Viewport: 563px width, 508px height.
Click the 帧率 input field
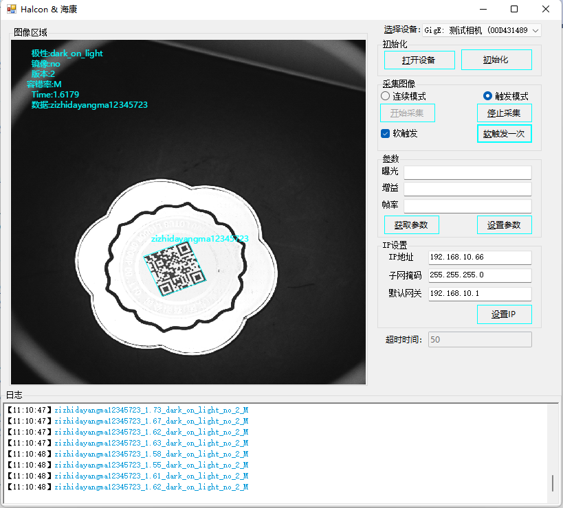(x=467, y=206)
